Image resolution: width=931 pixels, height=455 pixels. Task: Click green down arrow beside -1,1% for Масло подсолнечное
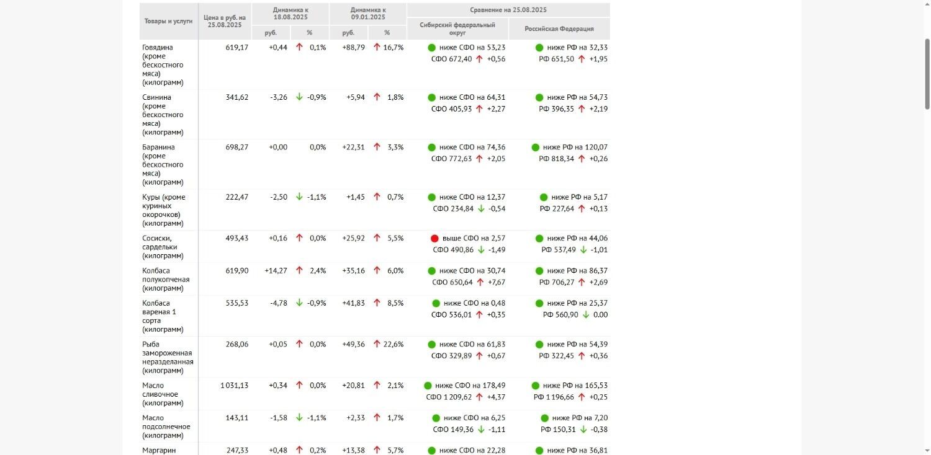point(299,418)
